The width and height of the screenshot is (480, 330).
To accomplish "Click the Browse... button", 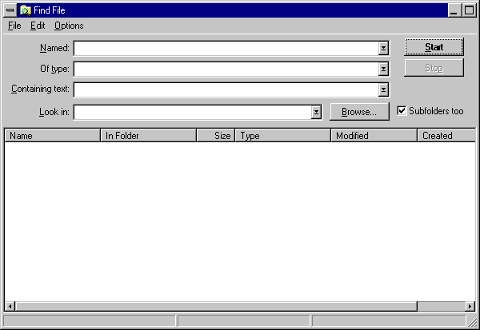I will (x=359, y=112).
